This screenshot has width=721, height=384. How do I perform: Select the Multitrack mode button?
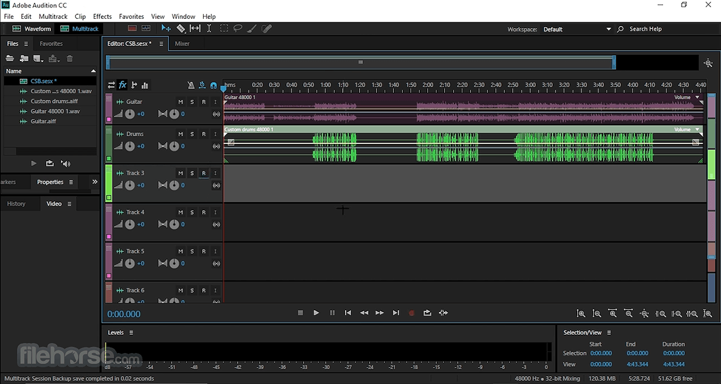coord(79,29)
